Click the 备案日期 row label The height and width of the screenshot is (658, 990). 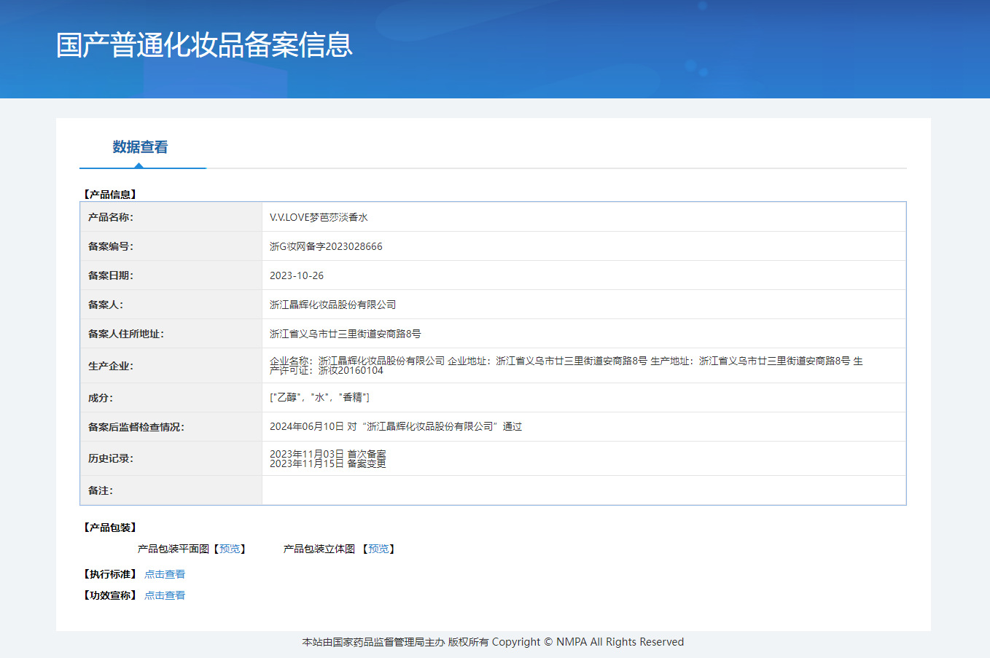[111, 275]
